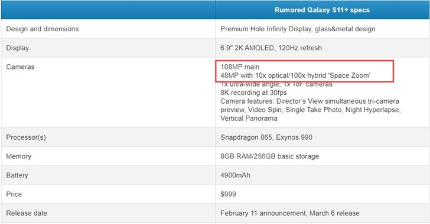This screenshot has height=224, width=430.
Task: Click the 'Cameras' row label
Action: (20, 67)
